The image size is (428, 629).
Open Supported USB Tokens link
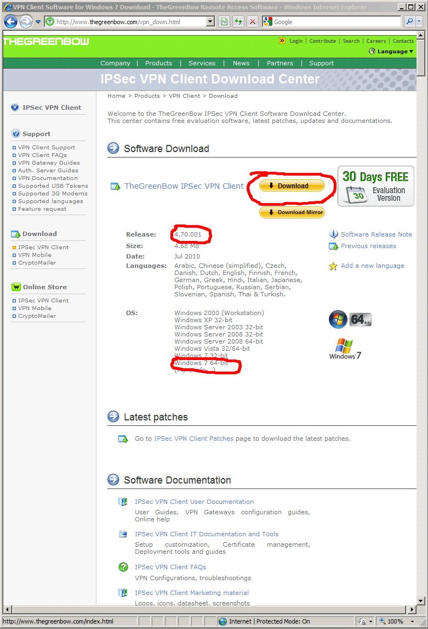point(53,186)
